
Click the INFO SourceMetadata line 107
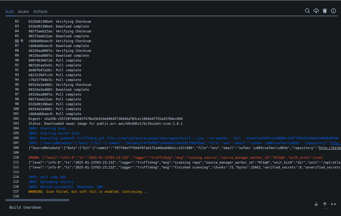coord(185,143)
